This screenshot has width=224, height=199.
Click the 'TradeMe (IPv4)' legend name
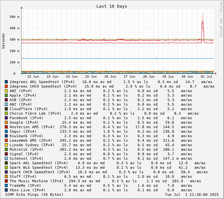[25, 185]
